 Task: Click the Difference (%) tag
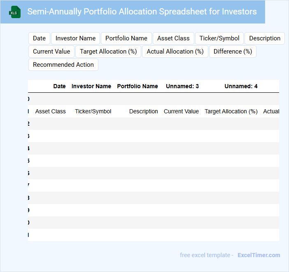[x=233, y=52]
